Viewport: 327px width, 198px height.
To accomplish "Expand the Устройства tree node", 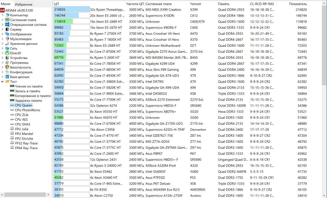I will (3, 58).
